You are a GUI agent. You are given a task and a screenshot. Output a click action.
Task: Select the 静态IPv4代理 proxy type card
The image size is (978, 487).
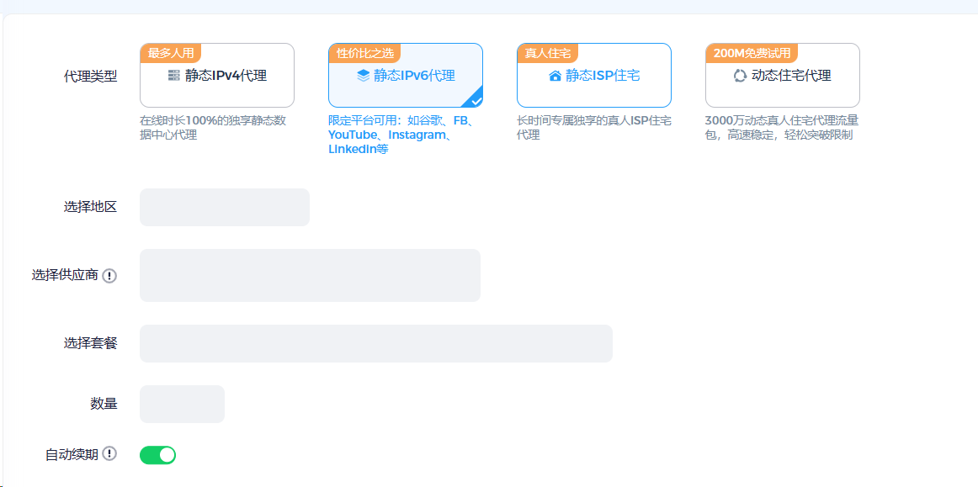[x=217, y=76]
